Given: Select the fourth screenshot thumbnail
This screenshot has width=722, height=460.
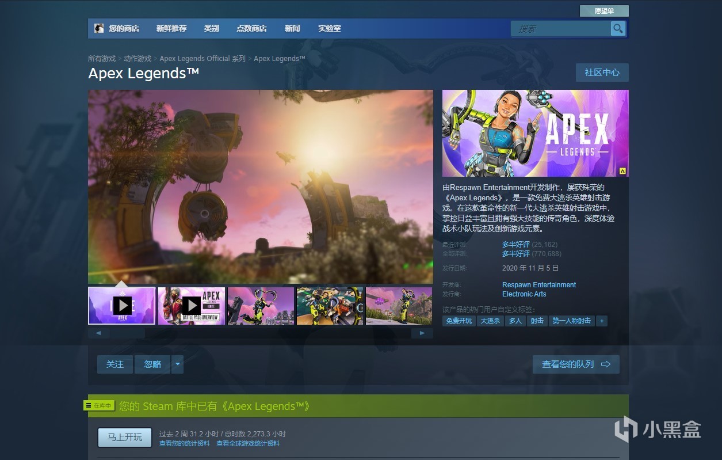Looking at the screenshot, I should (x=330, y=306).
